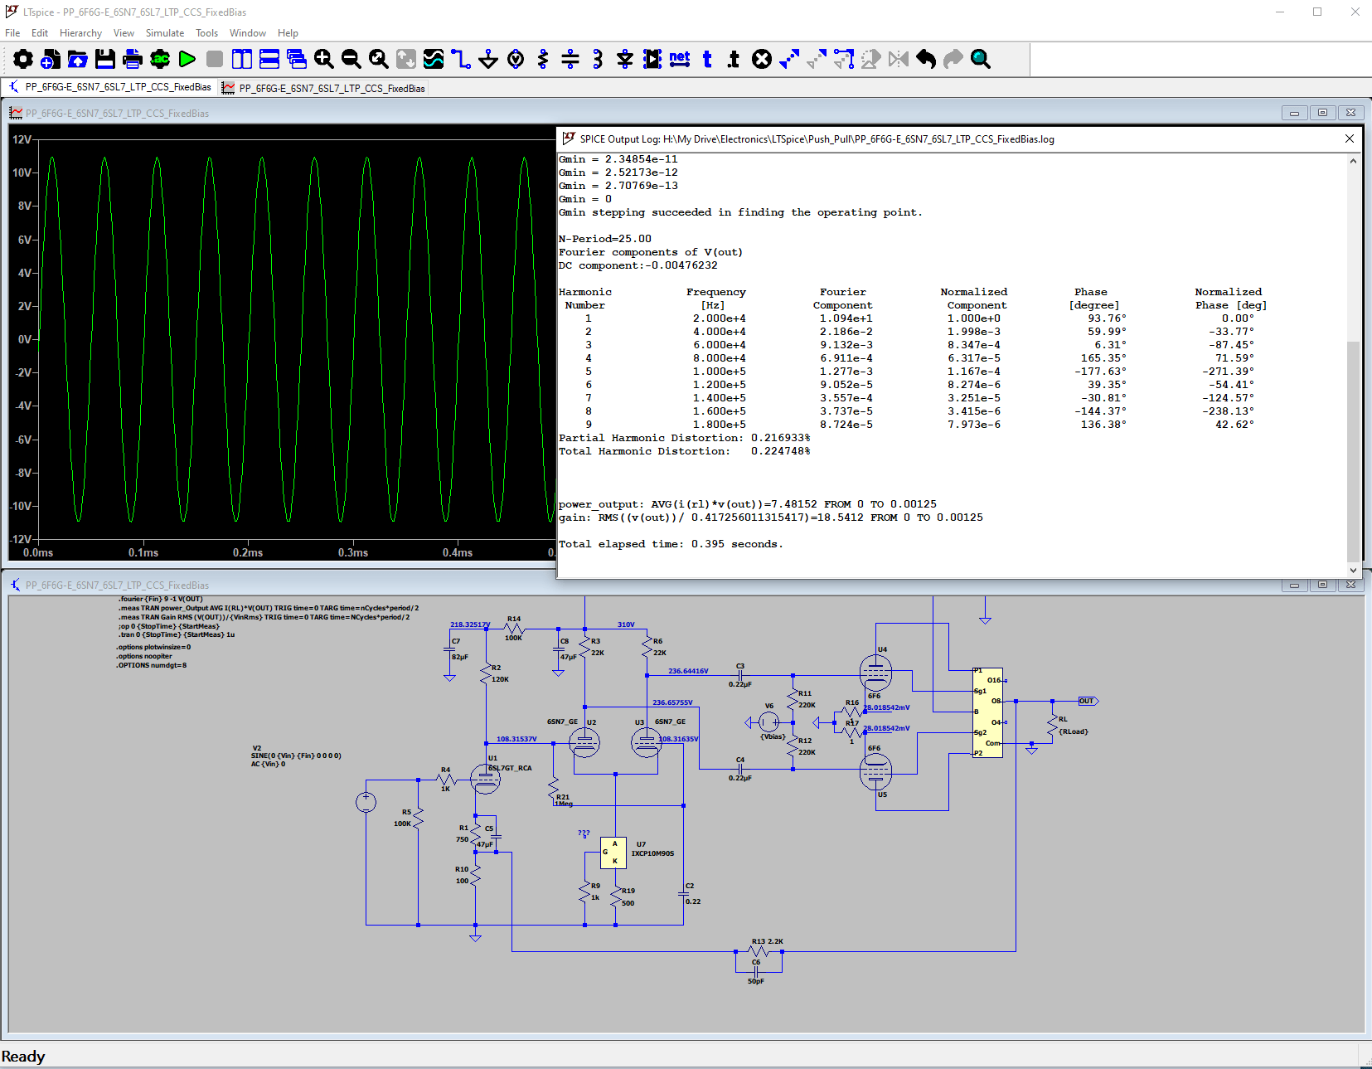Click the log scrollbar down arrow
This screenshot has width=1372, height=1069.
pyautogui.click(x=1353, y=570)
